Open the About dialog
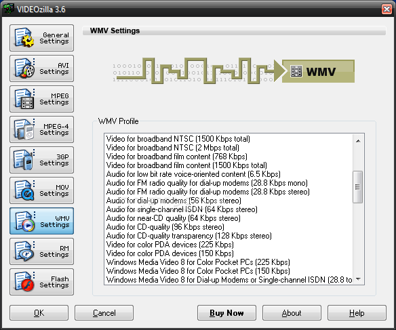 (292, 313)
